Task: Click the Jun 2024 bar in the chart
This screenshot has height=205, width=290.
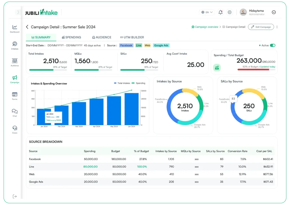Action: click(131, 109)
